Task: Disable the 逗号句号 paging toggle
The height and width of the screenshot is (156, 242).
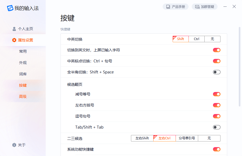Action: pyautogui.click(x=216, y=116)
